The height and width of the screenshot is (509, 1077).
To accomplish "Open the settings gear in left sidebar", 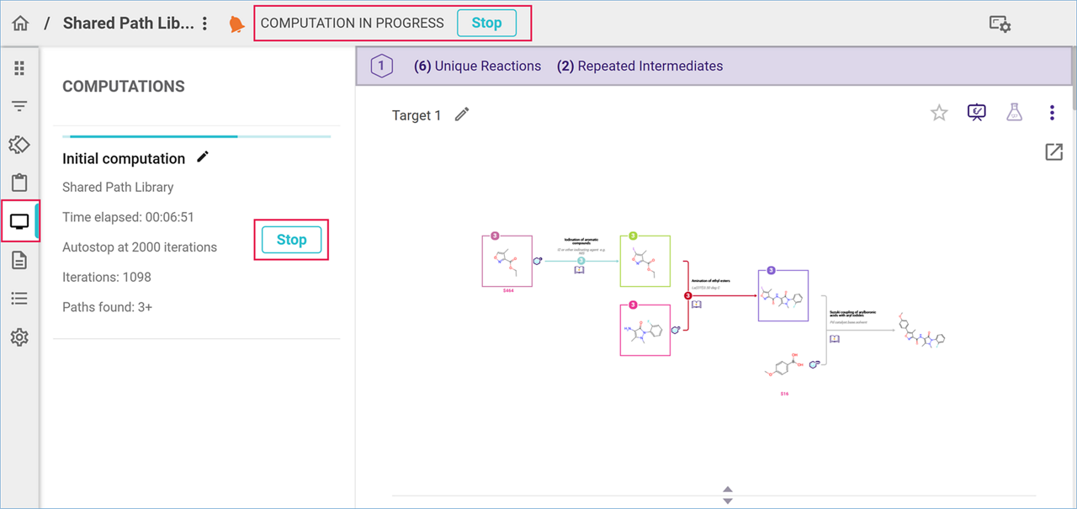I will click(x=19, y=337).
